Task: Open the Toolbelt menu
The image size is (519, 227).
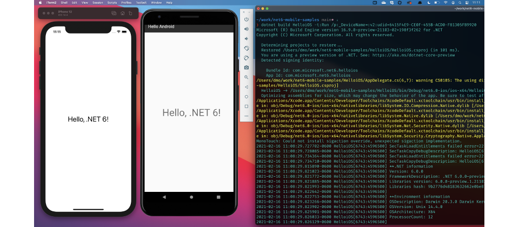Action: tap(141, 2)
